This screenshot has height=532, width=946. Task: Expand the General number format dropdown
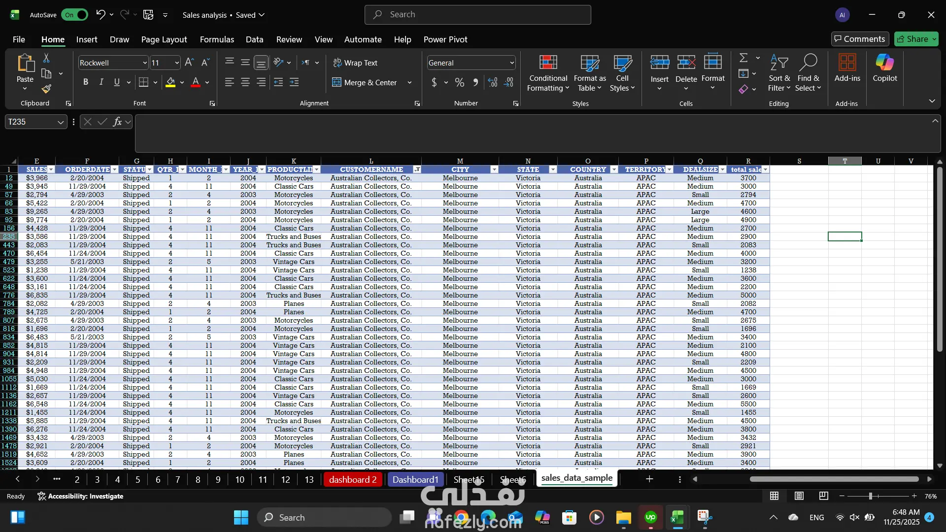[511, 63]
